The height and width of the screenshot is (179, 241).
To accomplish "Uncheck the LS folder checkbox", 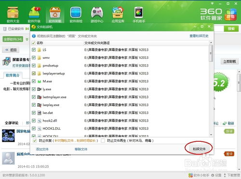I will 34,50.
